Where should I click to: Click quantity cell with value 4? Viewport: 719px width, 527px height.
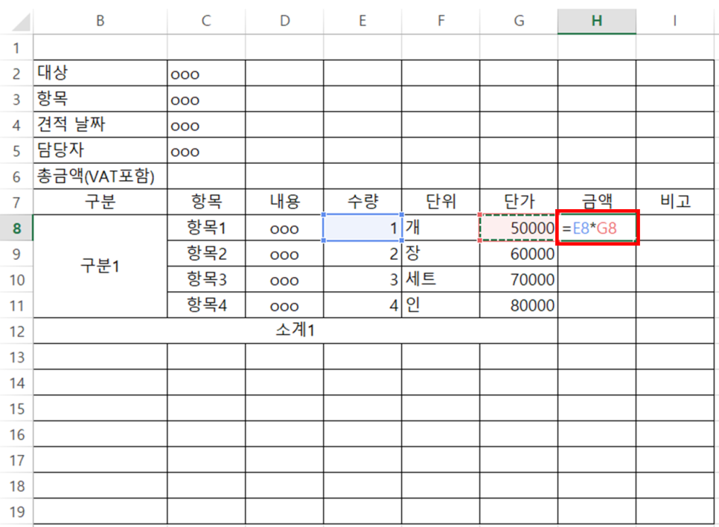click(x=362, y=304)
